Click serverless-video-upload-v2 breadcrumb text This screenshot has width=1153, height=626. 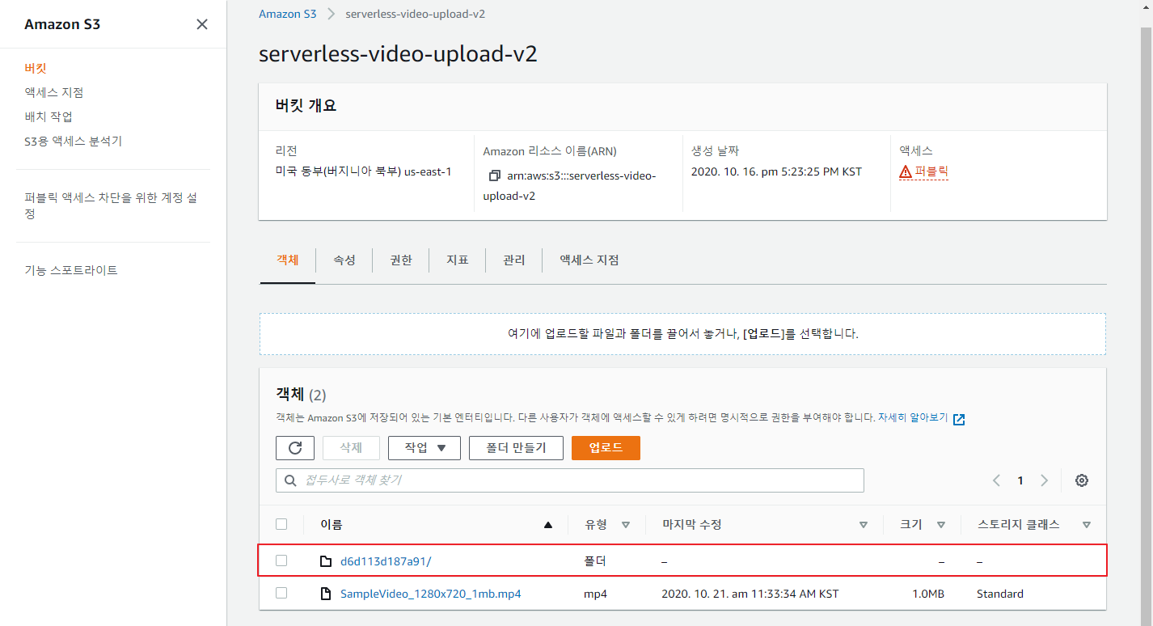(x=416, y=14)
